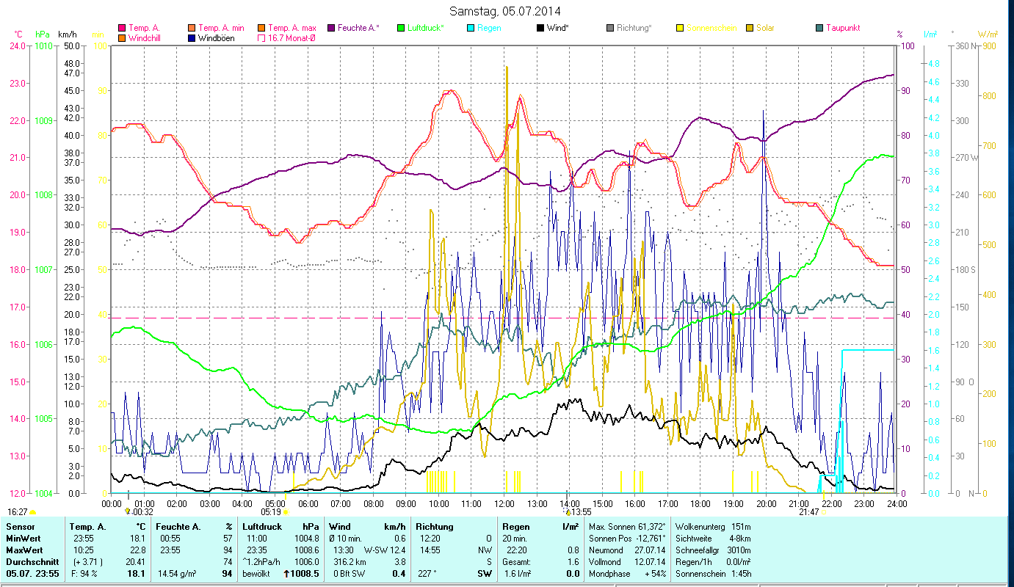Select the Temp. A. min legend swatch

click(192, 28)
